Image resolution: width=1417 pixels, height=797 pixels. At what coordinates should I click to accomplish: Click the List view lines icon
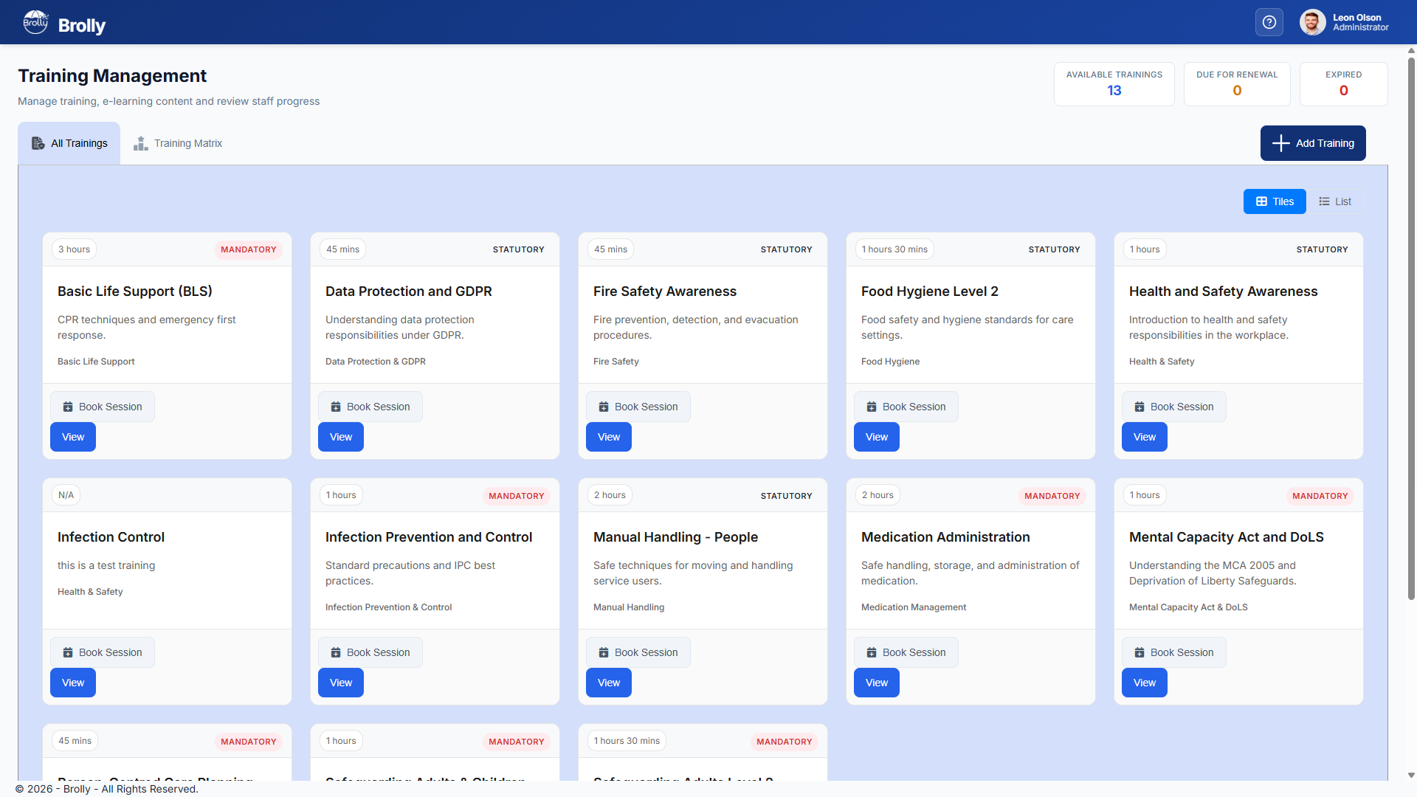point(1324,201)
